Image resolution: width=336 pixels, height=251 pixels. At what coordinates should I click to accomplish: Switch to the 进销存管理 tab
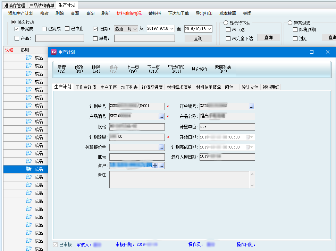(15, 5)
